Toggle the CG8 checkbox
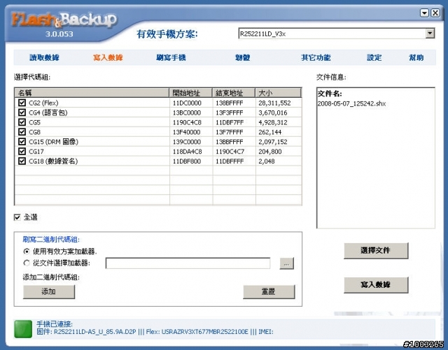This screenshot has height=350, width=448. tap(22, 132)
